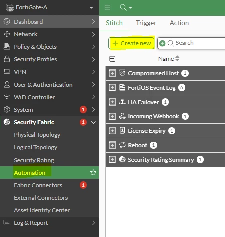Expand the HA Failover group
The height and width of the screenshot is (237, 225).
click(112, 102)
